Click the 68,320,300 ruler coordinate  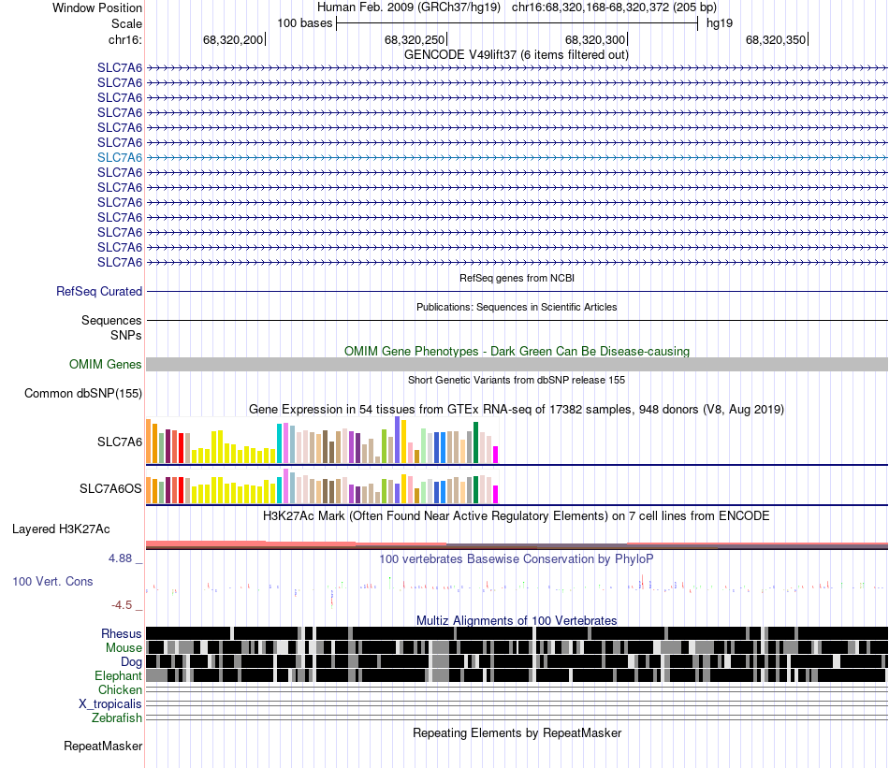tap(595, 39)
